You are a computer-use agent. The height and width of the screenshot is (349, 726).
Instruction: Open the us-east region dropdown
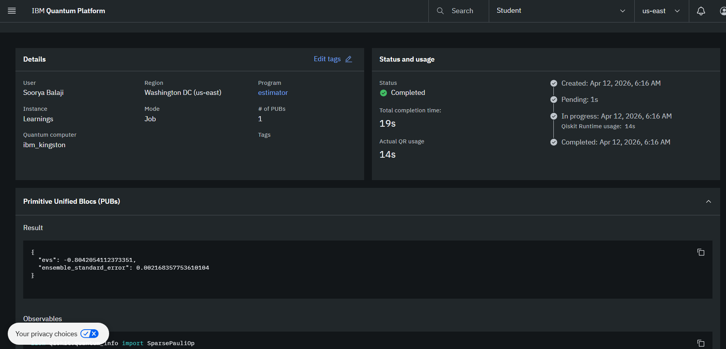coord(661,11)
